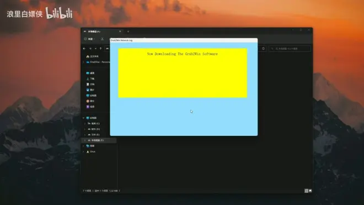Click the search box in Explorer

coord(290,49)
